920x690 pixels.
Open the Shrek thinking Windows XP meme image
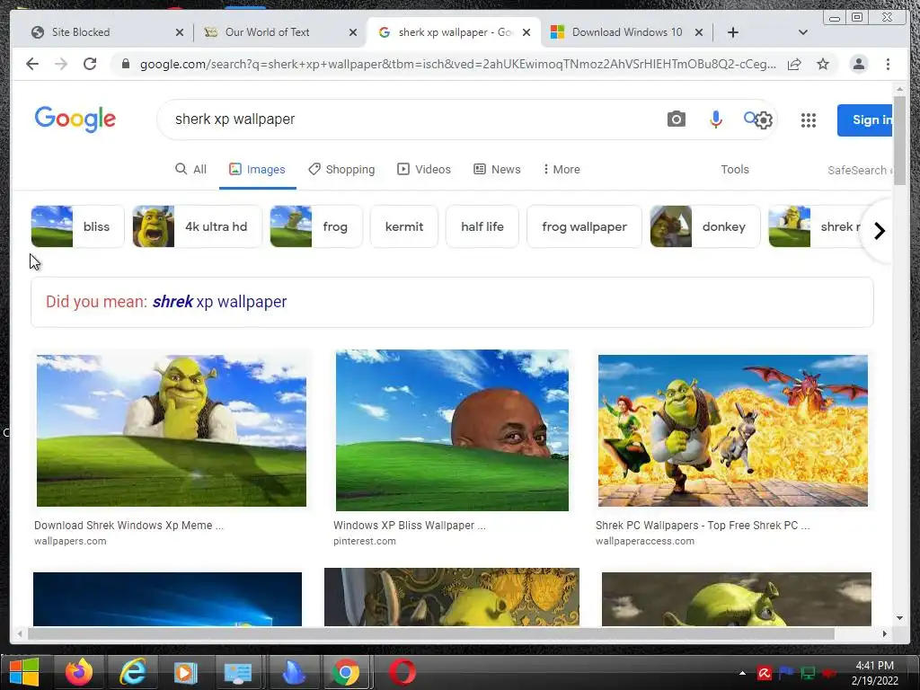coord(172,430)
